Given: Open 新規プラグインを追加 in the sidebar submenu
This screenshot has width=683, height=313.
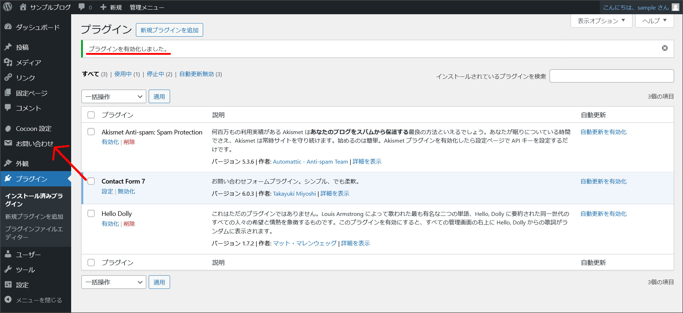Looking at the screenshot, I should point(34,217).
